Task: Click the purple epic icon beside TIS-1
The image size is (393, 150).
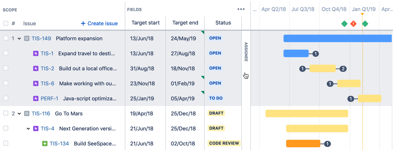Action: click(x=36, y=53)
